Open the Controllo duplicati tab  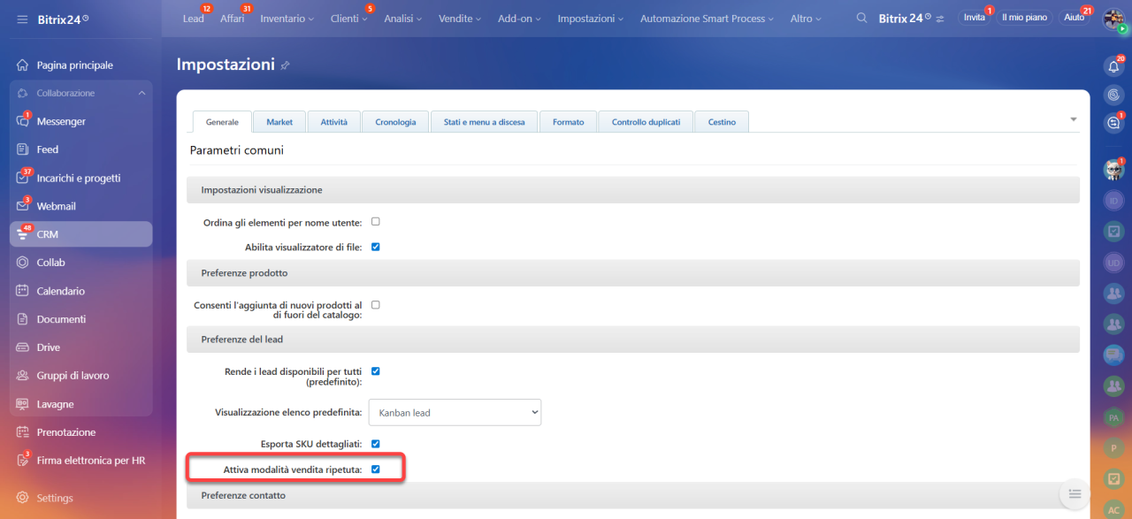pyautogui.click(x=646, y=122)
